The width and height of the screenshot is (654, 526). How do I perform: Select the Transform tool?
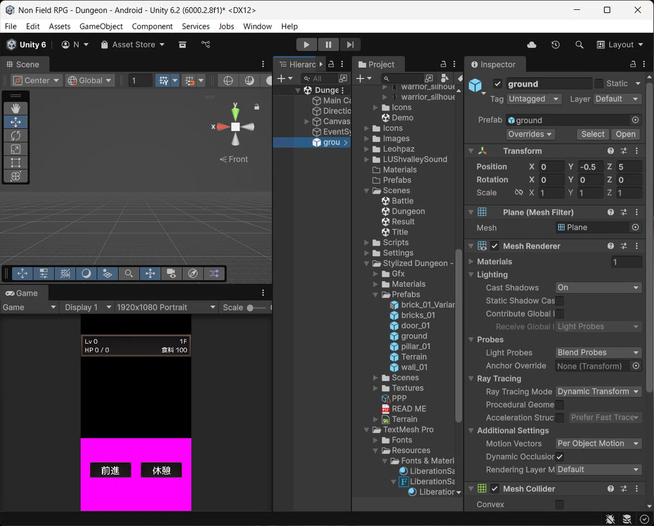(16, 176)
